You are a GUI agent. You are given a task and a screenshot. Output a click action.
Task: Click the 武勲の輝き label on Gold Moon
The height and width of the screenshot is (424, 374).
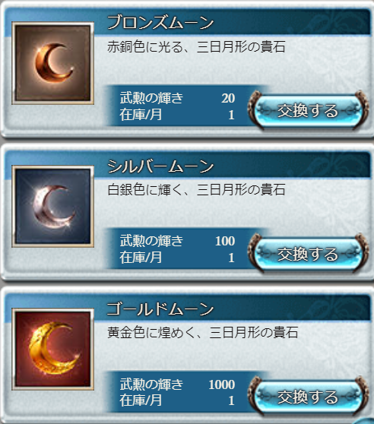coord(151,384)
